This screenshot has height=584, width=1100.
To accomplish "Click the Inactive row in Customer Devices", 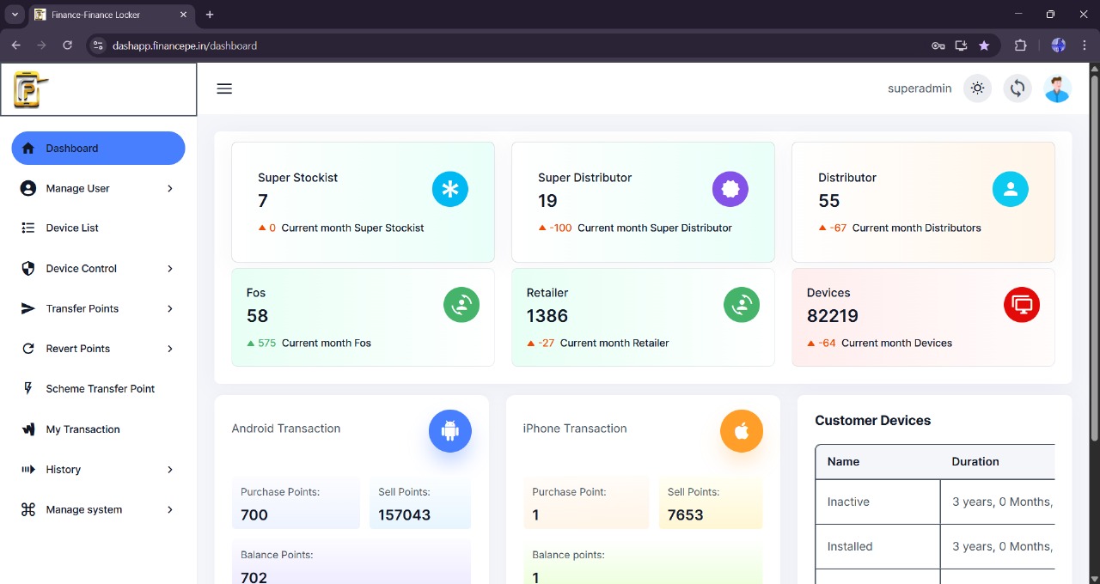I will 935,502.
